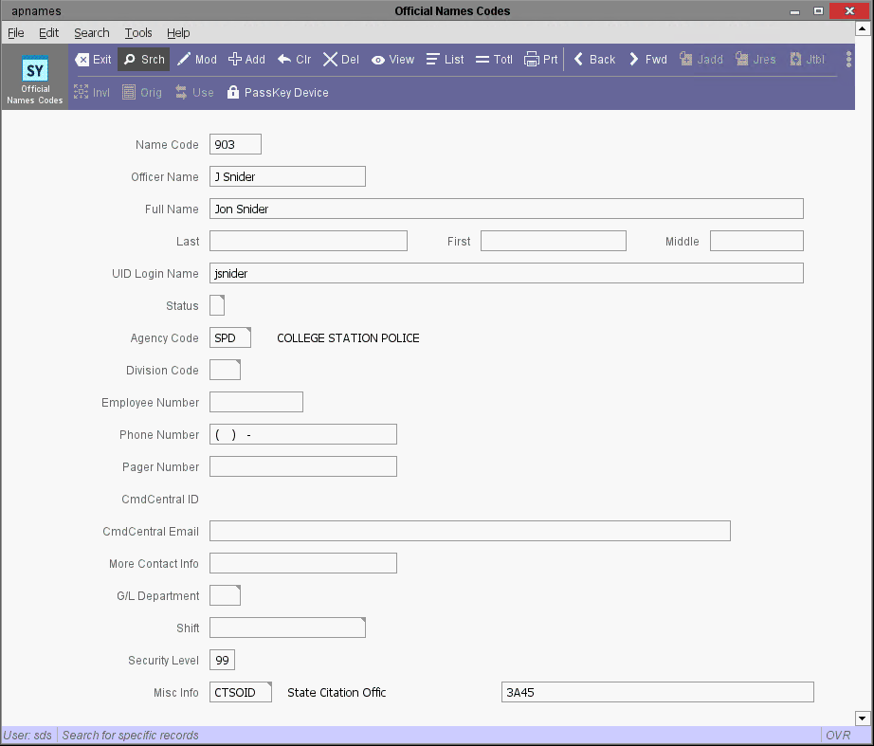Screen dimensions: 874x746
Task: Click the Invl toolbar icon
Action: [x=91, y=93]
